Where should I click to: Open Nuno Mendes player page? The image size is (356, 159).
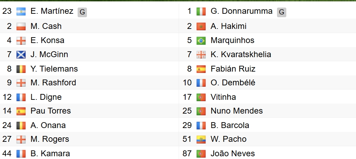237,111
